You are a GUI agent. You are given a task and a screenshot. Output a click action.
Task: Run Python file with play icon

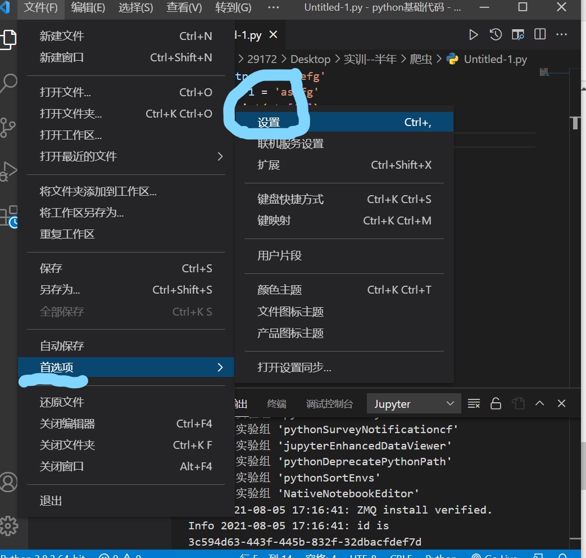point(473,35)
